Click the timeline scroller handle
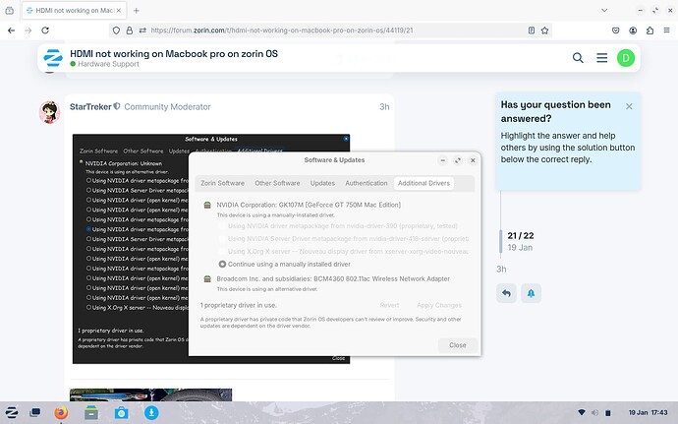 pos(501,241)
